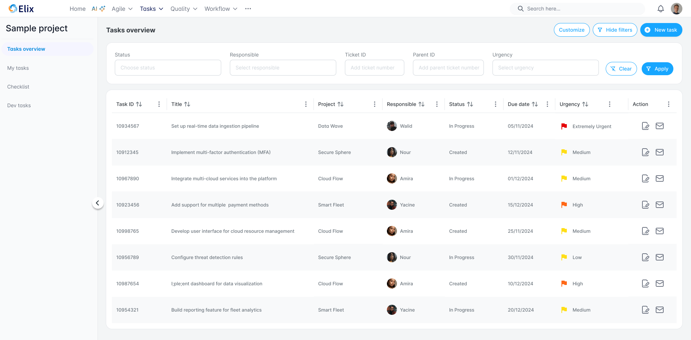Click the Search here field
This screenshot has width=691, height=340.
577,9
